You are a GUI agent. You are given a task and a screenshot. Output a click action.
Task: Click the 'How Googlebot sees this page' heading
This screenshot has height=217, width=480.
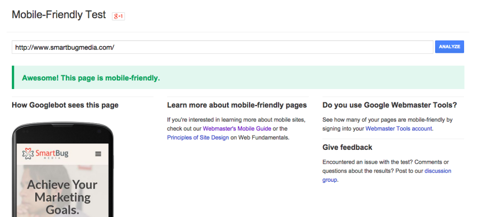pos(65,105)
